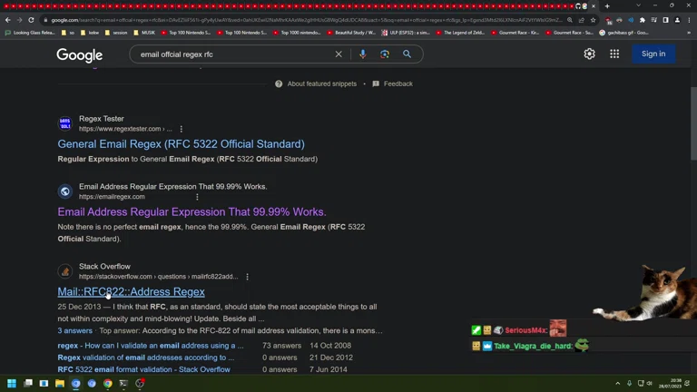Screen dimensions: 697x392
Task: Clear the search box with X
Action: [339, 54]
